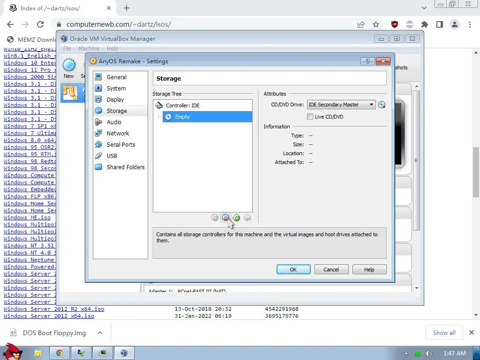Open Windows NT 3.51 link
This screenshot has height=360, width=480.
29,246
